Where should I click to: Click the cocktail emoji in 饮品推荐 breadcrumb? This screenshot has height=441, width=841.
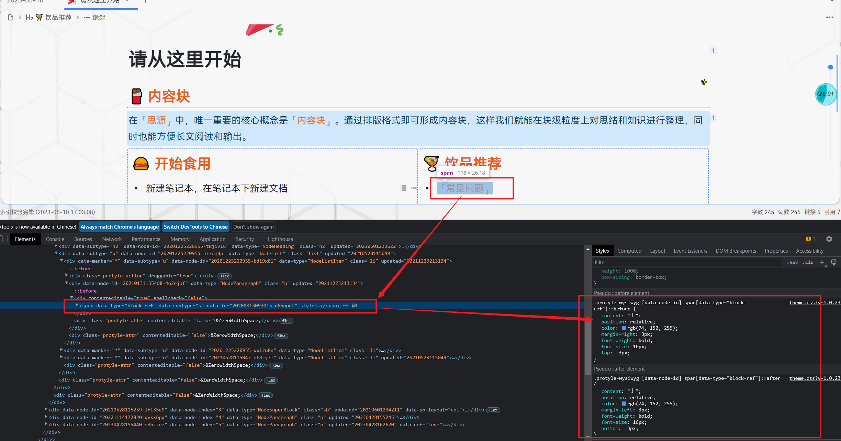(x=39, y=17)
